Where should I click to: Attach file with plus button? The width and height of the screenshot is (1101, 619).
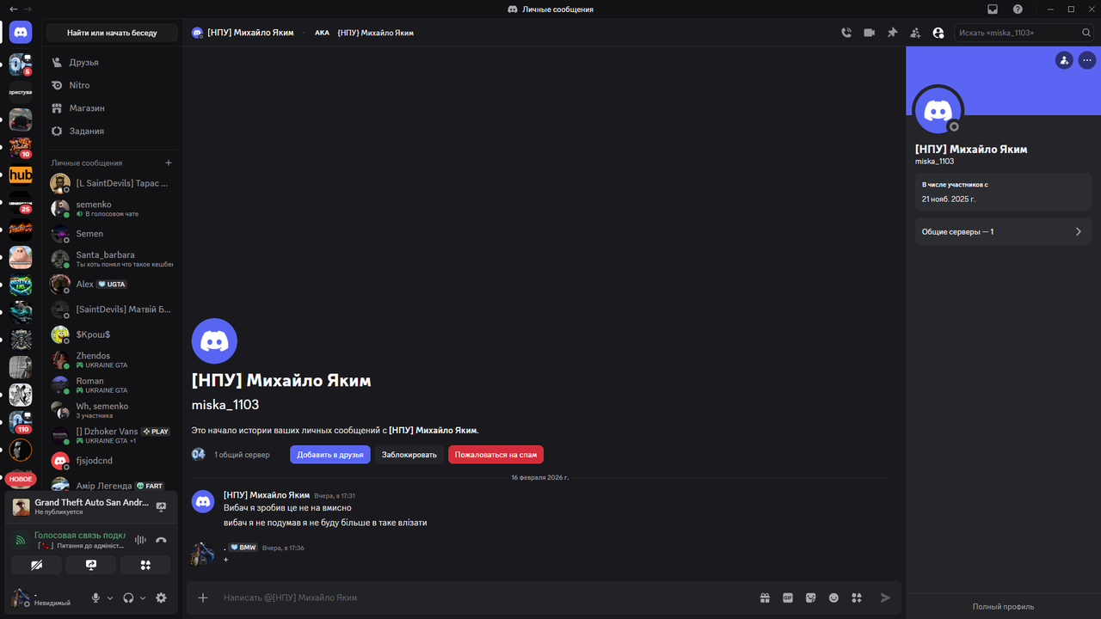[203, 598]
